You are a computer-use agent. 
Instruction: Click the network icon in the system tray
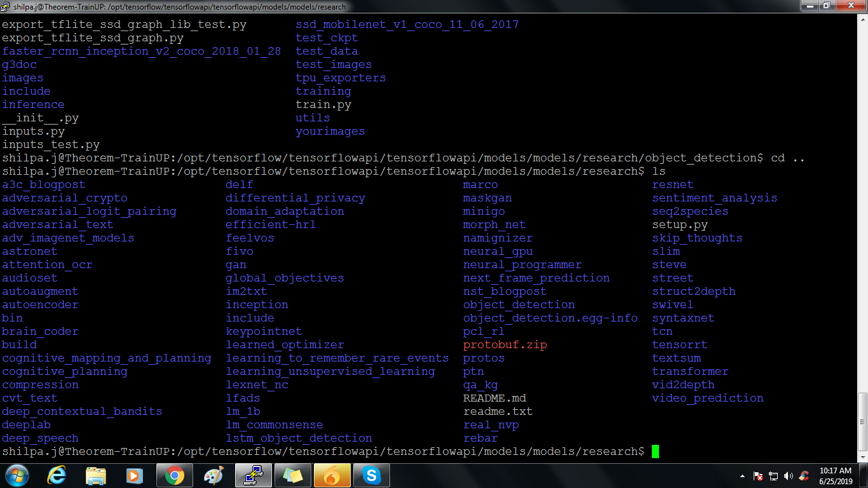tap(774, 475)
